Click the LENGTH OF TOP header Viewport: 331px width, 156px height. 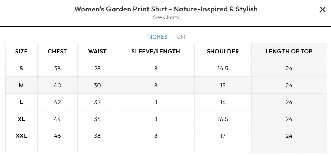coord(289,52)
